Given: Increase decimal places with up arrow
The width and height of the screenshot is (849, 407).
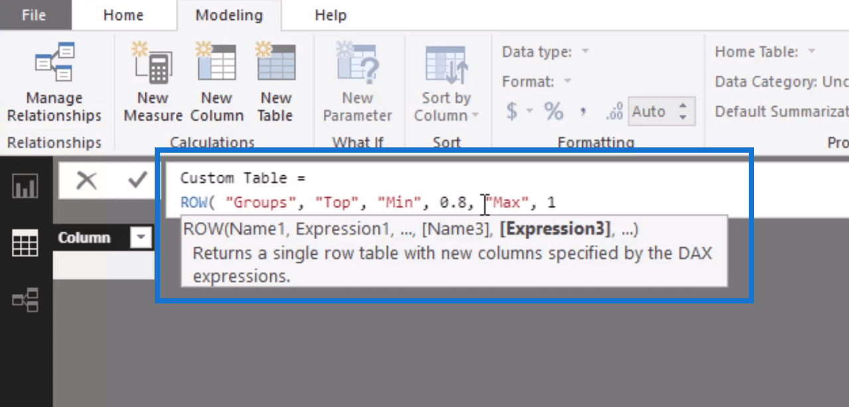Looking at the screenshot, I should pyautogui.click(x=683, y=105).
